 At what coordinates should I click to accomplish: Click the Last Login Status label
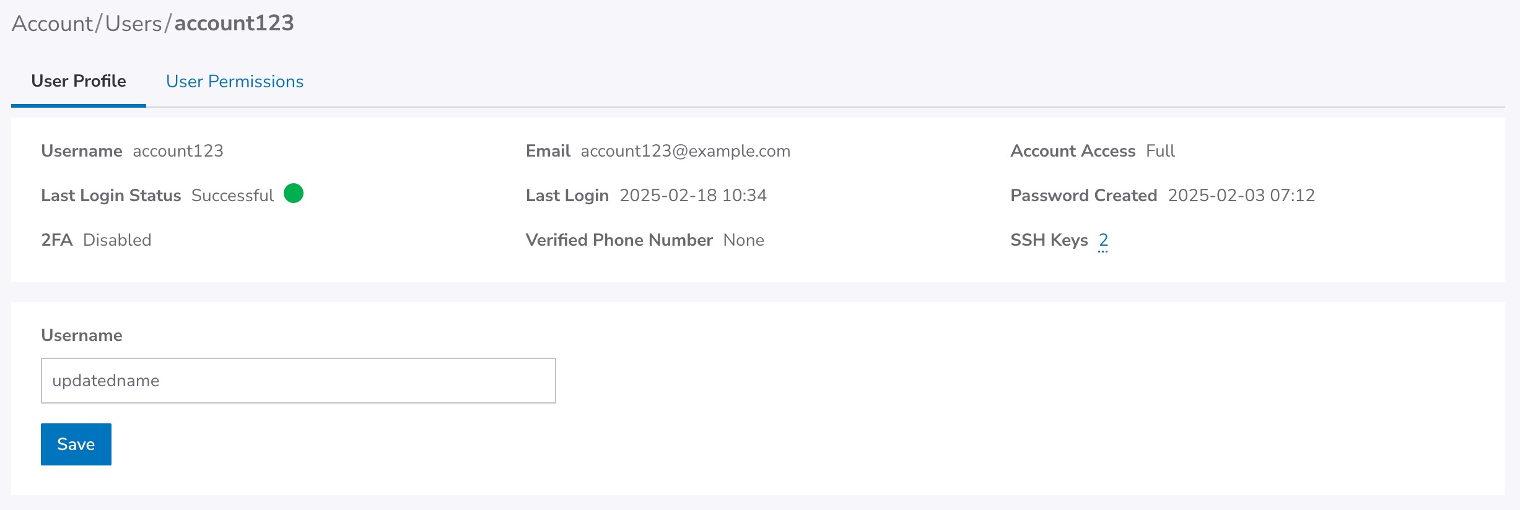111,196
